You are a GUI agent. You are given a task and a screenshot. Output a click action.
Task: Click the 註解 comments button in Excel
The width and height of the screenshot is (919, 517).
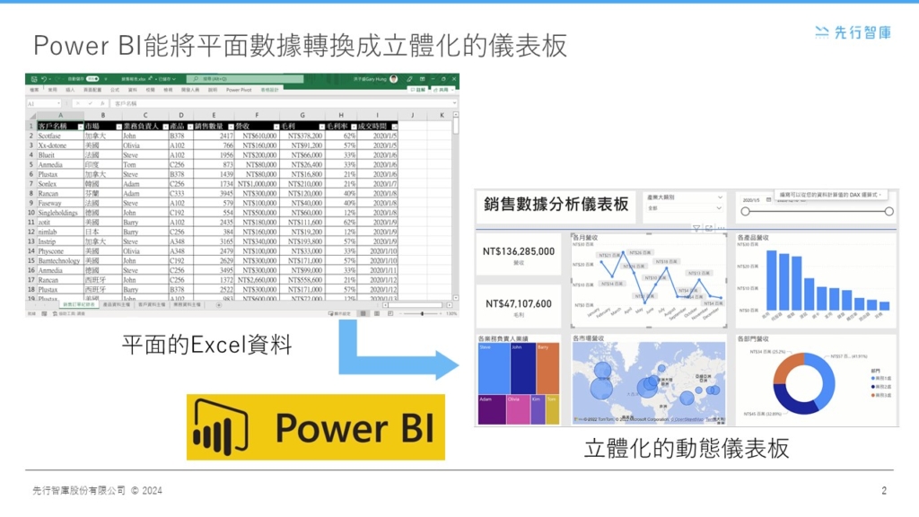(x=418, y=90)
